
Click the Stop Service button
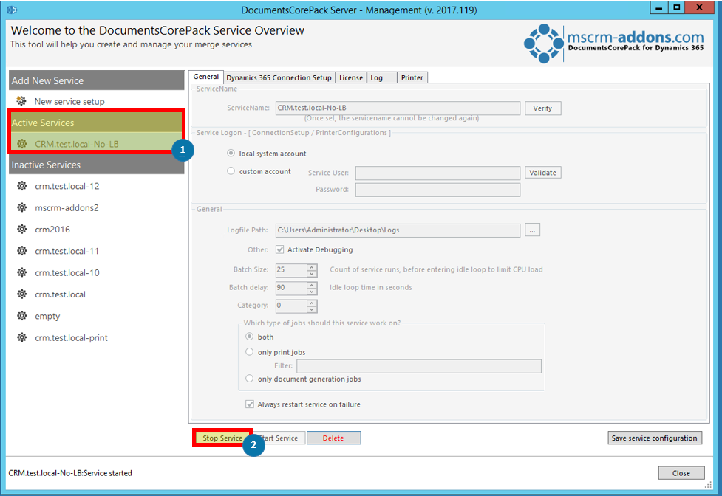(x=222, y=438)
